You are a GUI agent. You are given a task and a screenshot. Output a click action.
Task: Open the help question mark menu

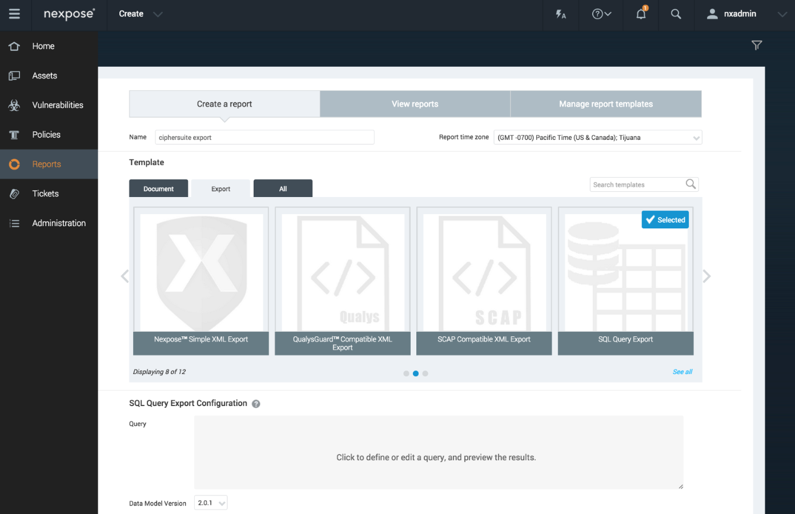click(601, 14)
